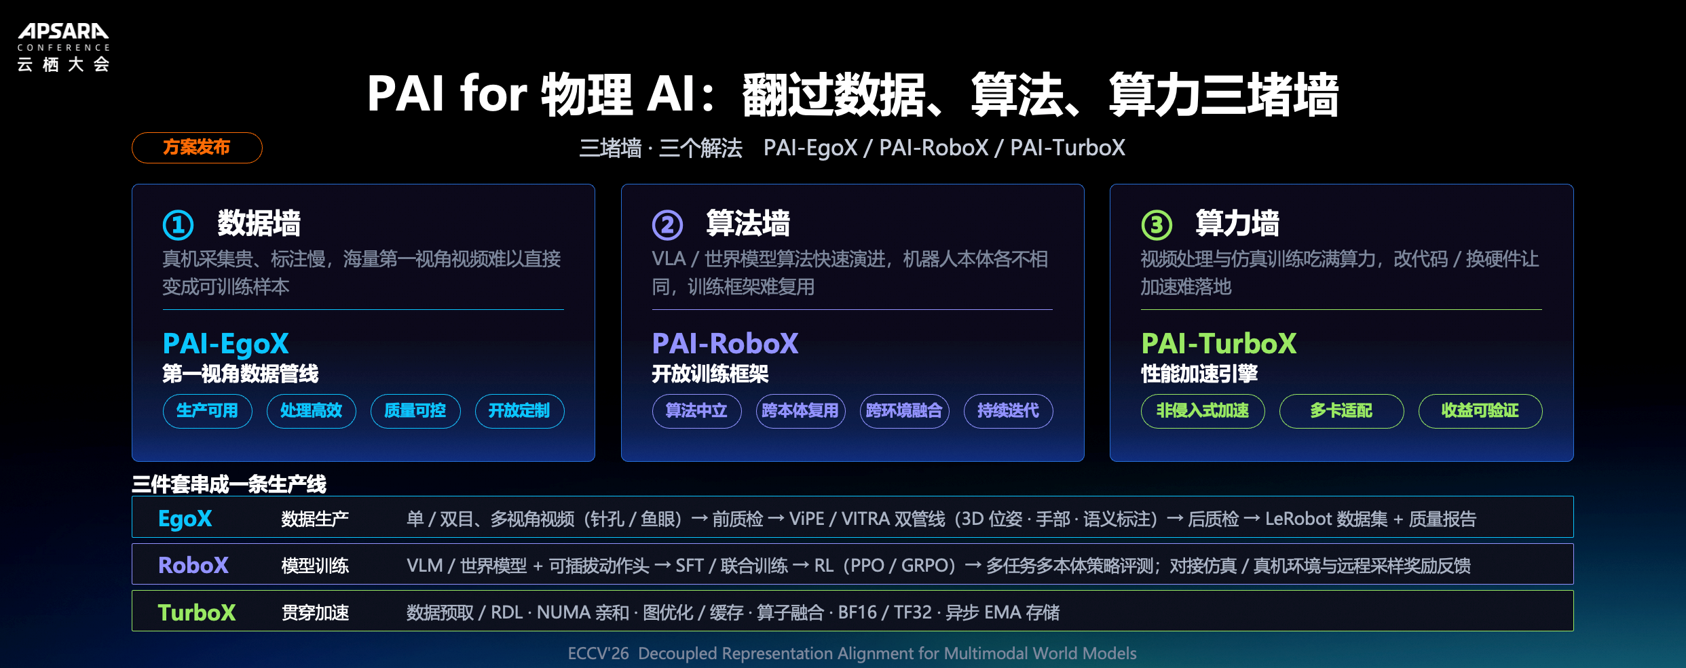The image size is (1686, 668).
Task: Click the cyan PAI-EgoX product name
Action: click(226, 344)
